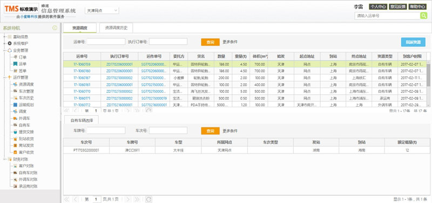
Task: Click the sidebar 调度 icon
Action: 16,111
